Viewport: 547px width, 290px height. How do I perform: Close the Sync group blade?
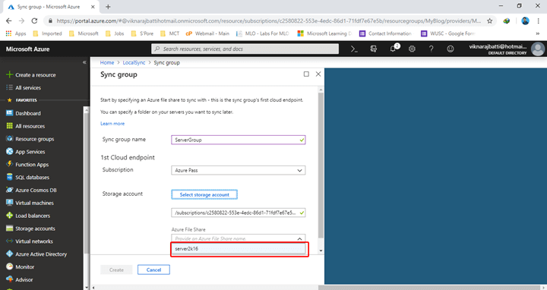point(318,74)
